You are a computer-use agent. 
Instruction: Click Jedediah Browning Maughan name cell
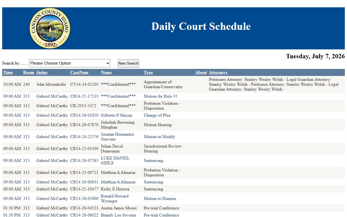click(x=118, y=125)
